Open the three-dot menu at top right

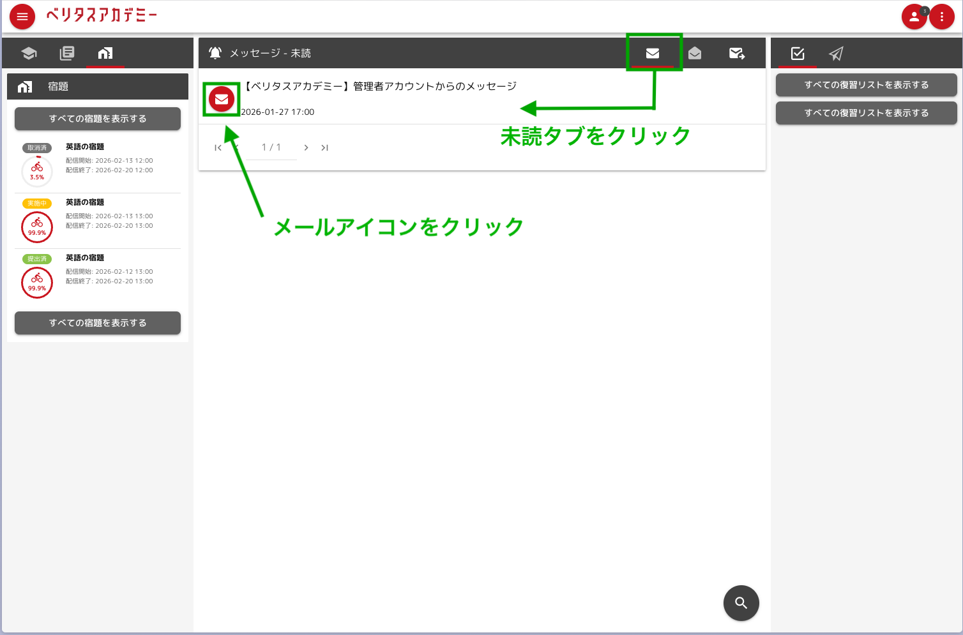pos(942,16)
